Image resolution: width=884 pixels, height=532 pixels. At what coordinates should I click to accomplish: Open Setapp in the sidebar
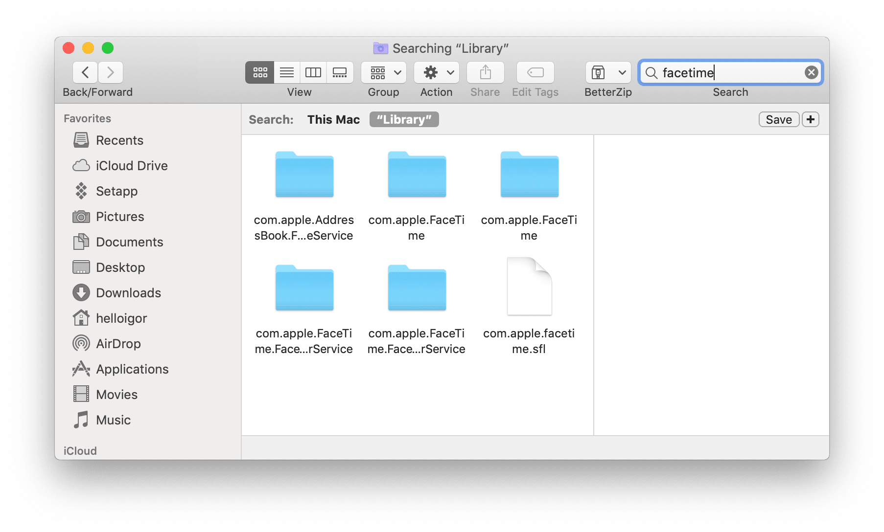click(x=116, y=191)
